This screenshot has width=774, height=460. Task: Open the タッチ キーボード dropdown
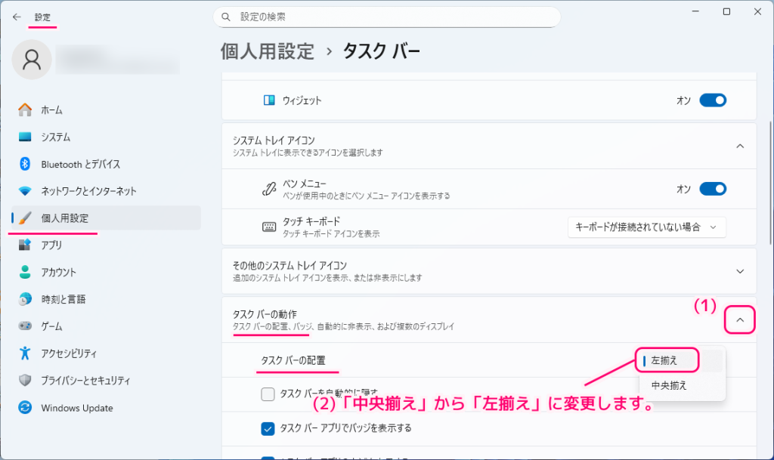646,227
